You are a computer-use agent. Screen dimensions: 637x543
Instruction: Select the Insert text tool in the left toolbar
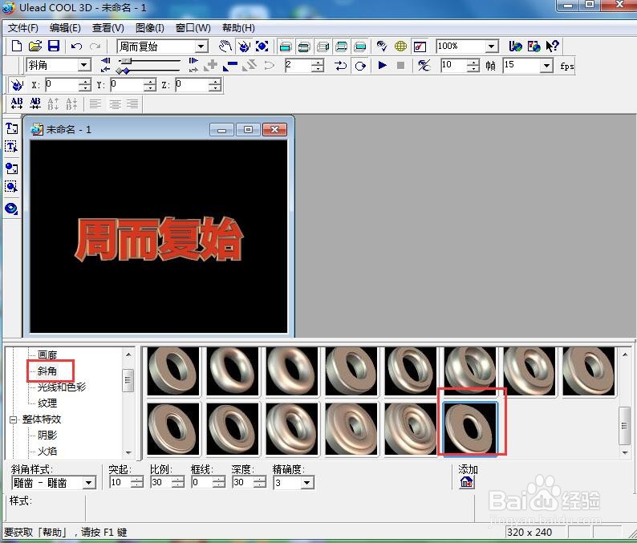pyautogui.click(x=12, y=128)
